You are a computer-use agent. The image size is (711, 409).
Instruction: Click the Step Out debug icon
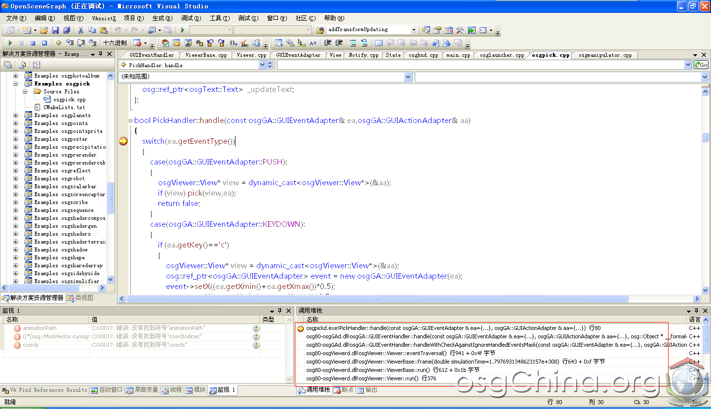tap(92, 43)
